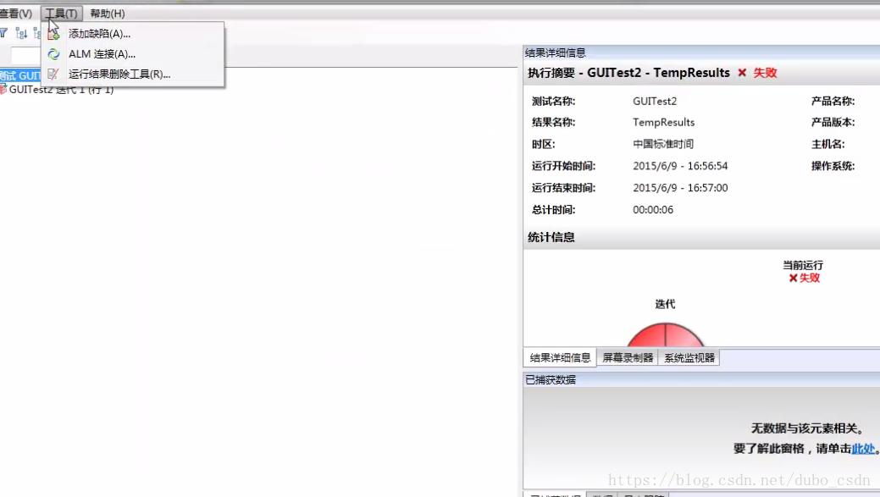The height and width of the screenshot is (497, 880).
Task: Click the 当前运行 失败 status label
Action: pos(810,278)
